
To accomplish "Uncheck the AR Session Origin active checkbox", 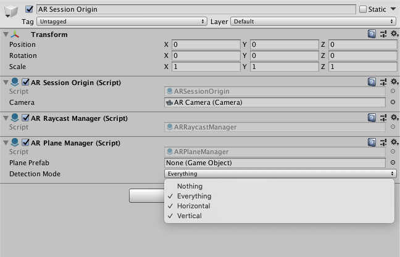I will [29, 9].
